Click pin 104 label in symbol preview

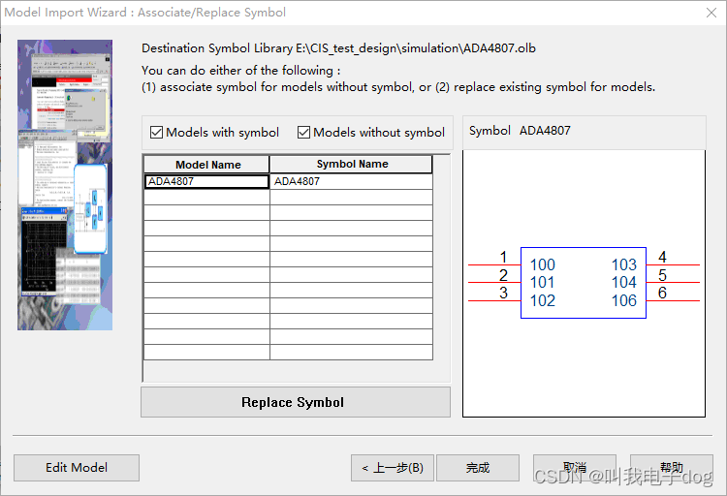pyautogui.click(x=624, y=282)
